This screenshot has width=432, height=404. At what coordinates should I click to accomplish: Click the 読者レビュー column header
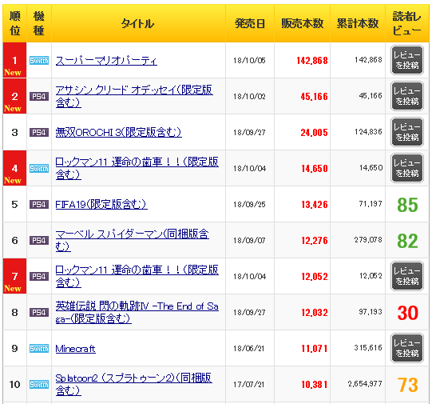tap(407, 23)
